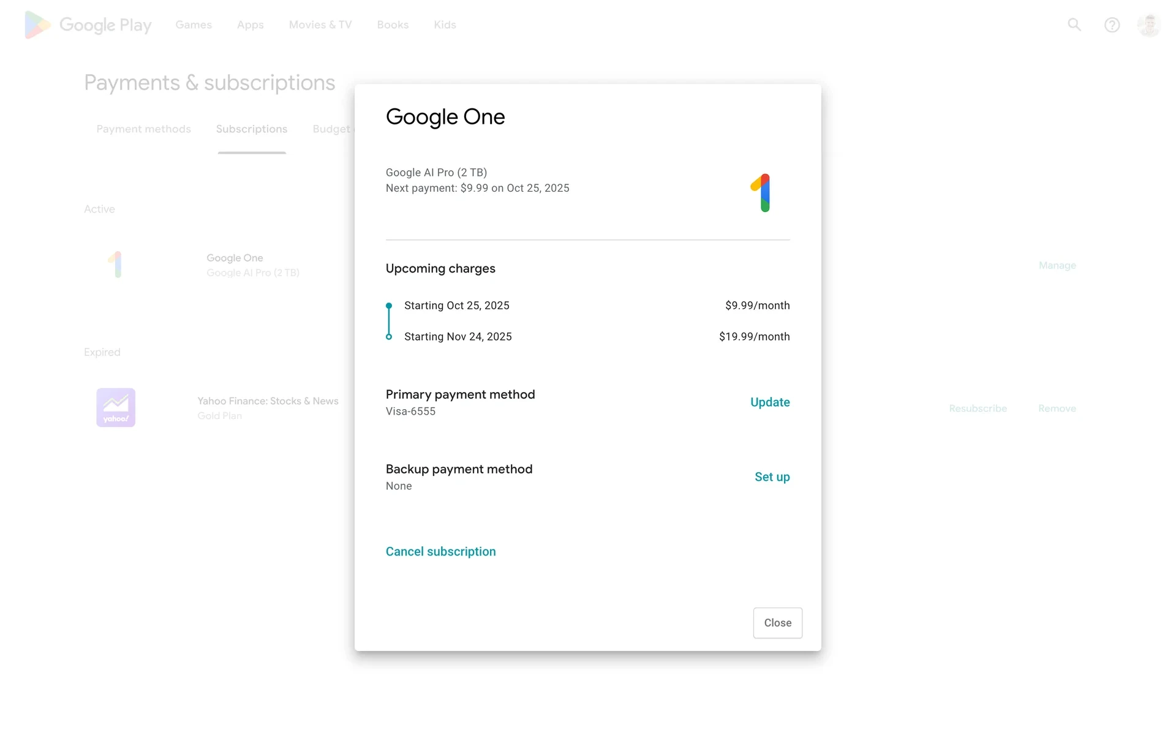This screenshot has height=735, width=1176.
Task: Click 'Primary payment method' heading
Action: [461, 394]
